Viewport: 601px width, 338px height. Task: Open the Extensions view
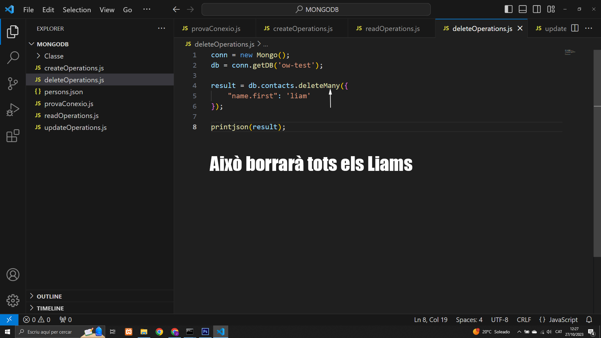[13, 136]
